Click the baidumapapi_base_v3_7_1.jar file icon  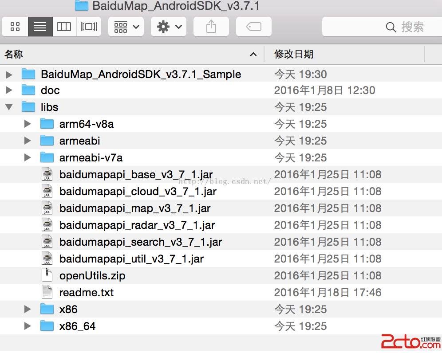pos(47,174)
